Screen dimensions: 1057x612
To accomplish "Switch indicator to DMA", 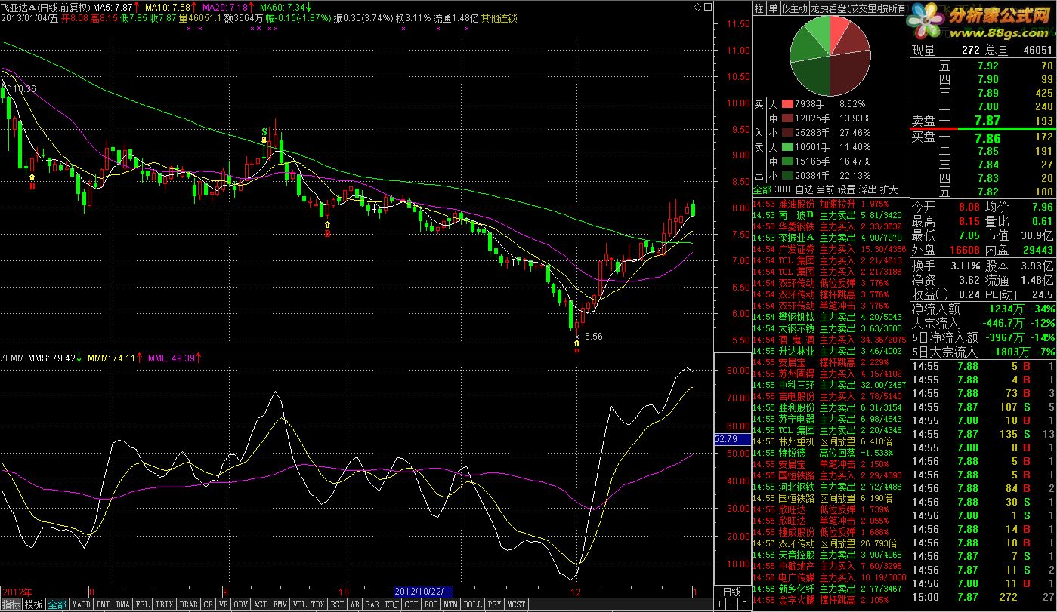I will click(122, 604).
